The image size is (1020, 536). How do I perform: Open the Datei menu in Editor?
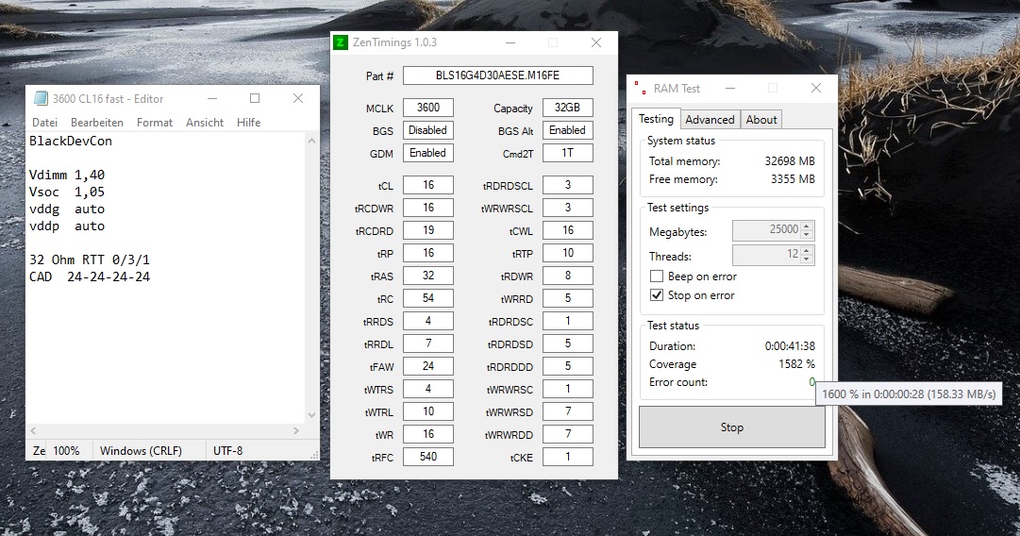click(45, 123)
